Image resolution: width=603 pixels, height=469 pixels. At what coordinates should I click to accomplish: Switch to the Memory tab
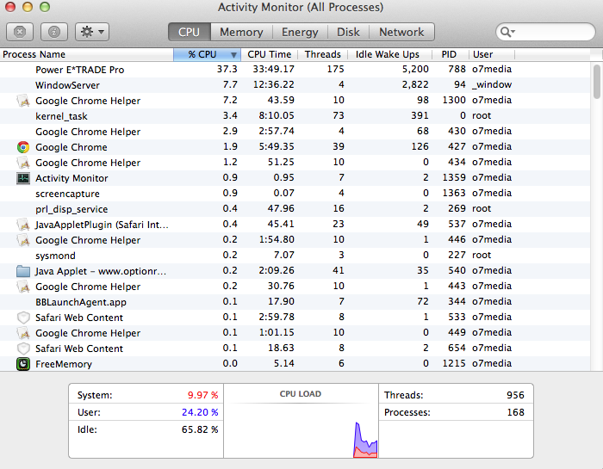pos(241,32)
